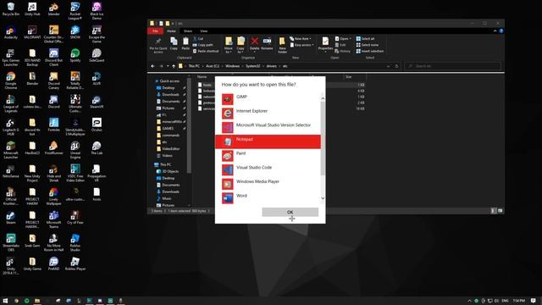Viewport: 542px width, 305px height.
Task: Open 3D Objects under This PC
Action: click(x=170, y=171)
